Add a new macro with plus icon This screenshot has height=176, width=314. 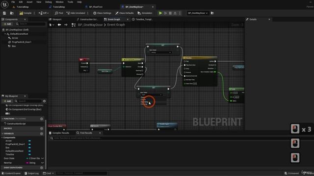click(41, 129)
